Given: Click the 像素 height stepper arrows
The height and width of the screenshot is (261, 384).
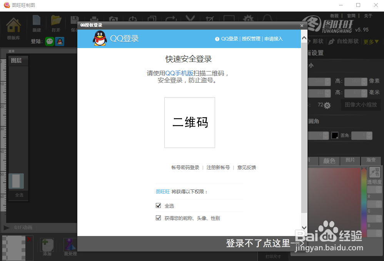Looking at the screenshot, I should 364,82.
